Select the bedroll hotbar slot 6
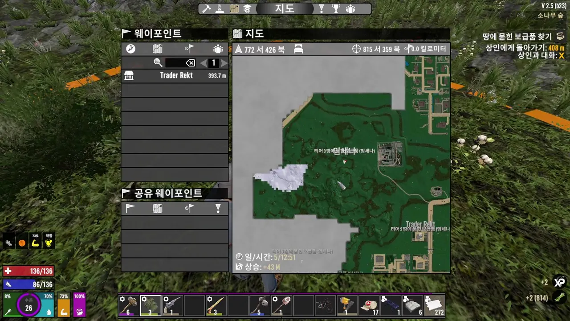The width and height of the screenshot is (570, 321). click(x=412, y=306)
